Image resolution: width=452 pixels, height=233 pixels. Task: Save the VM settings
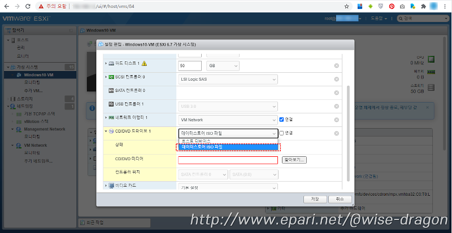pos(315,199)
